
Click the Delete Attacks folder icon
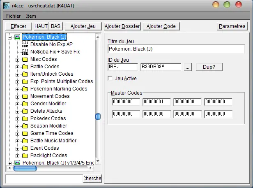(25, 111)
